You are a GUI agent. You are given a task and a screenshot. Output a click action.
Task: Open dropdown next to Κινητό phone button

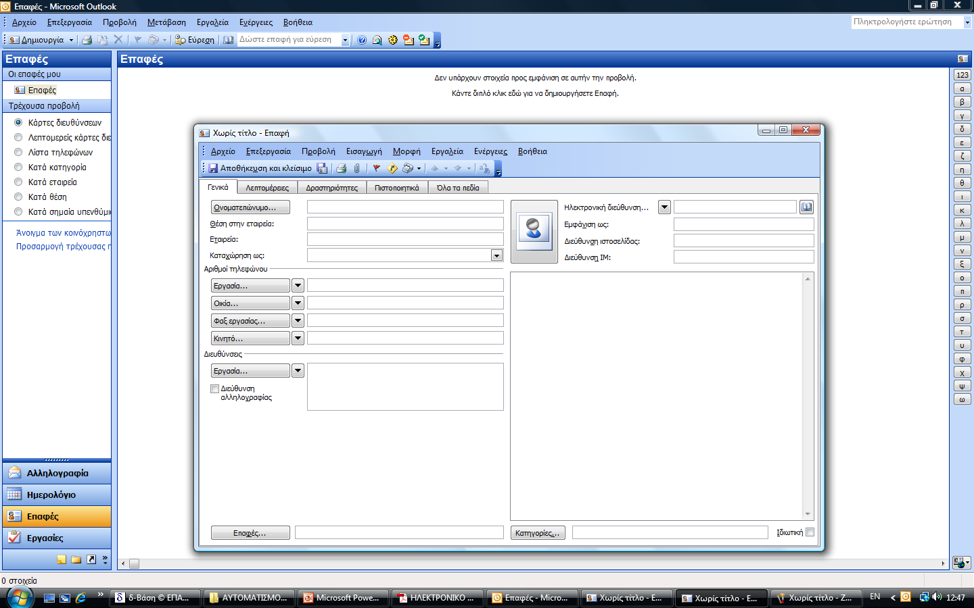point(298,338)
